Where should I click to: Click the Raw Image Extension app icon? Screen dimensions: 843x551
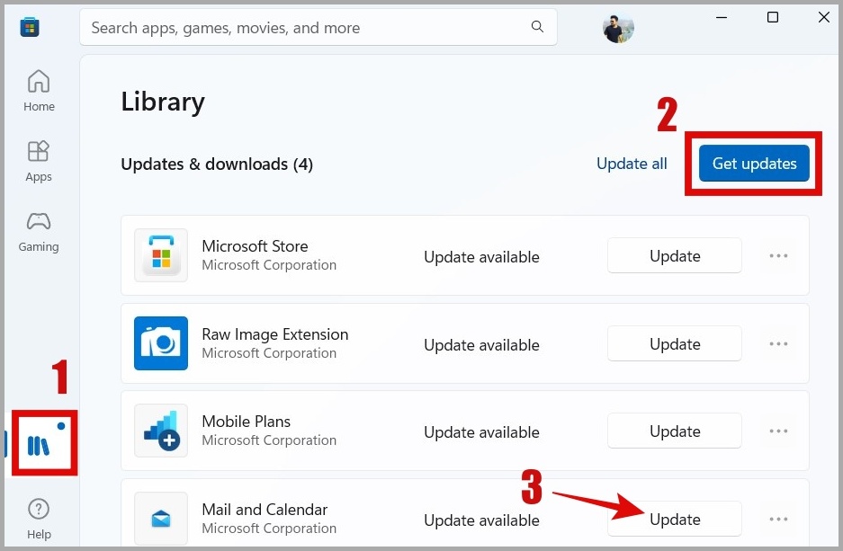click(x=161, y=343)
